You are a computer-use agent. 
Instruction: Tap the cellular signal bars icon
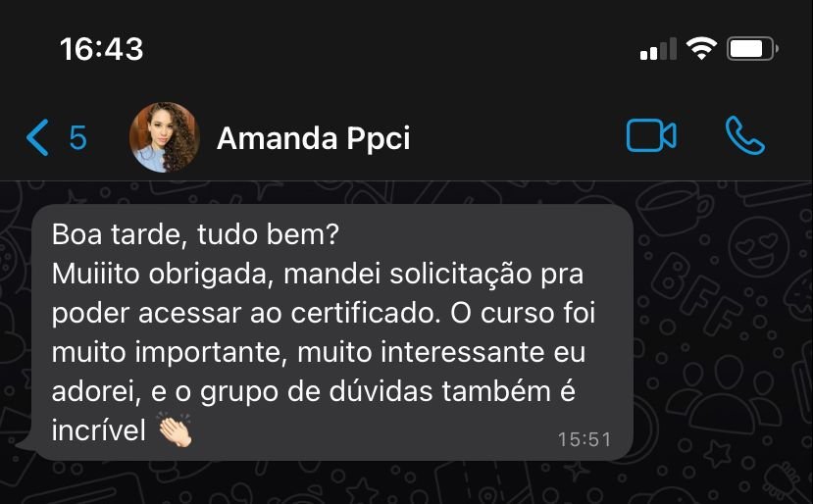658,49
